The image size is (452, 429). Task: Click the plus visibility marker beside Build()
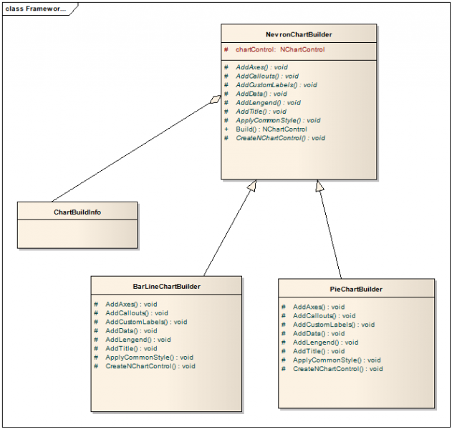tap(226, 129)
